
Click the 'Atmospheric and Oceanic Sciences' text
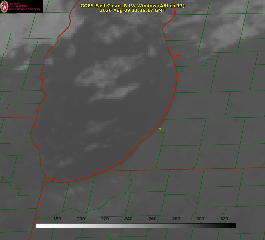(x=25, y=7)
